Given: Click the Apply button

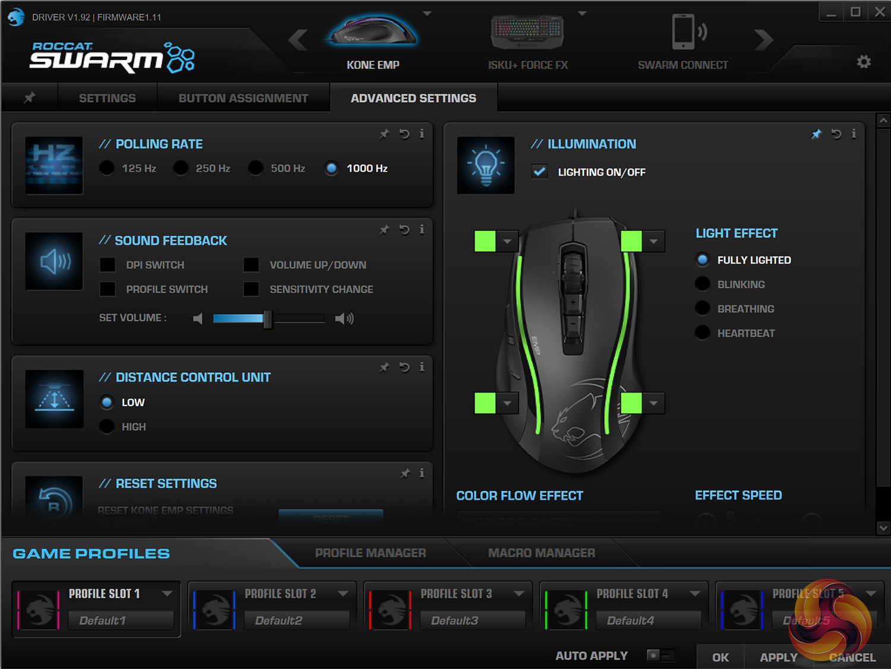Looking at the screenshot, I should [779, 657].
